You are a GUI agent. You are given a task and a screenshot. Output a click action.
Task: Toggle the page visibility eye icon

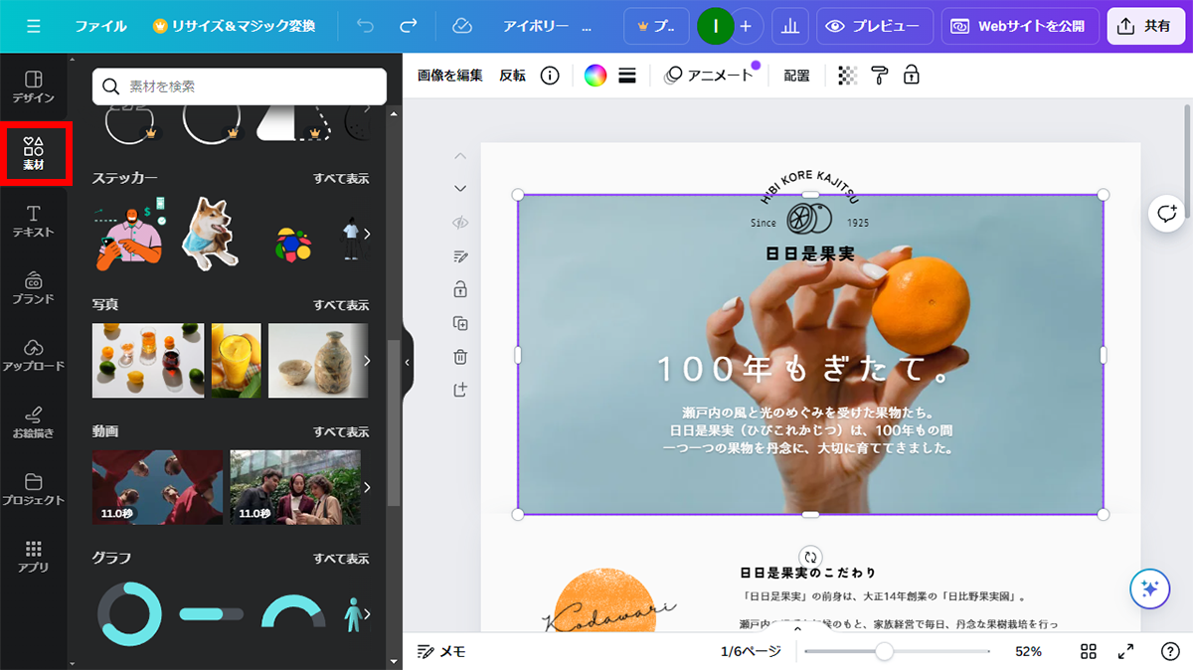point(460,223)
